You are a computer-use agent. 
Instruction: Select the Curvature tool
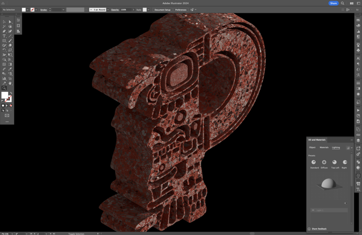click(x=10, y=31)
